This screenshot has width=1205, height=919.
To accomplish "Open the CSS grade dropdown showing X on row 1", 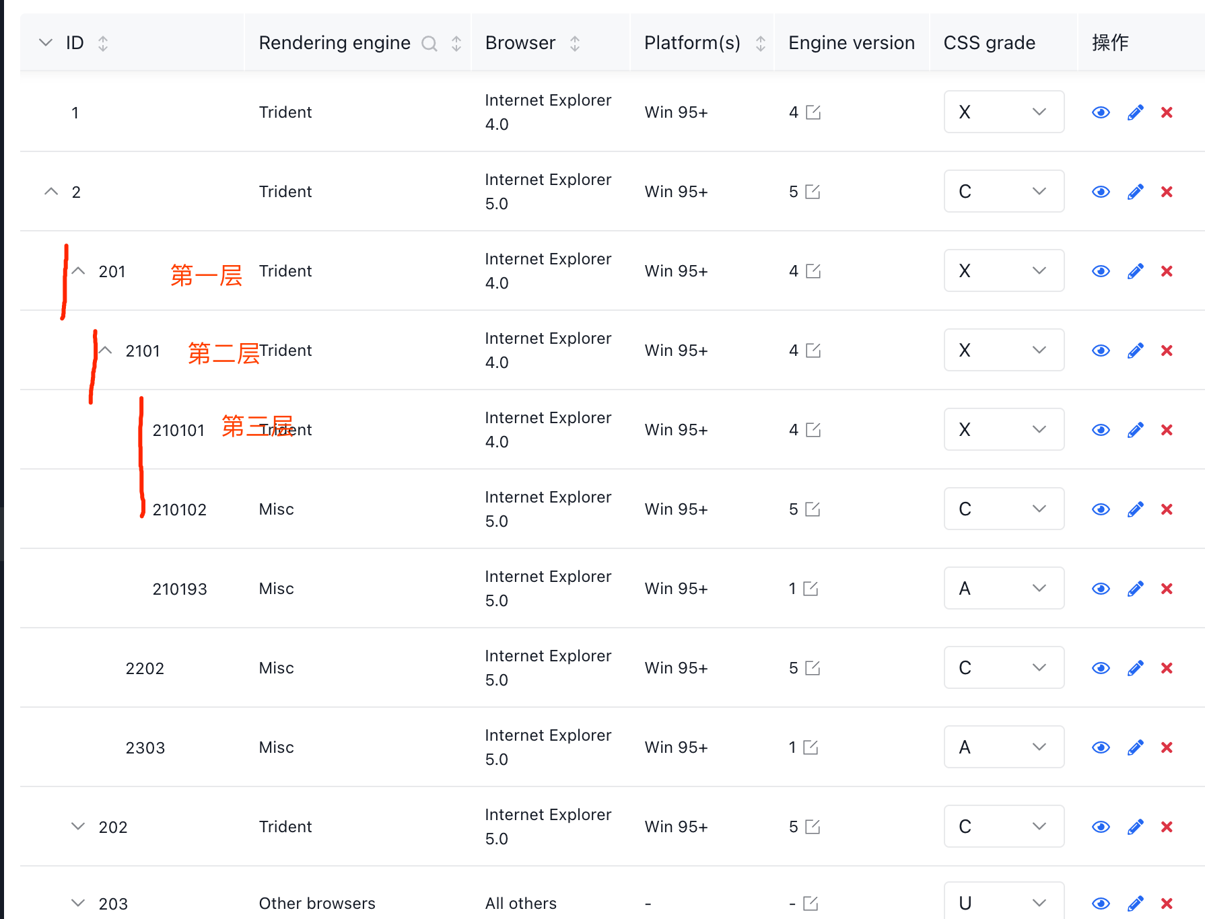I will (1004, 112).
